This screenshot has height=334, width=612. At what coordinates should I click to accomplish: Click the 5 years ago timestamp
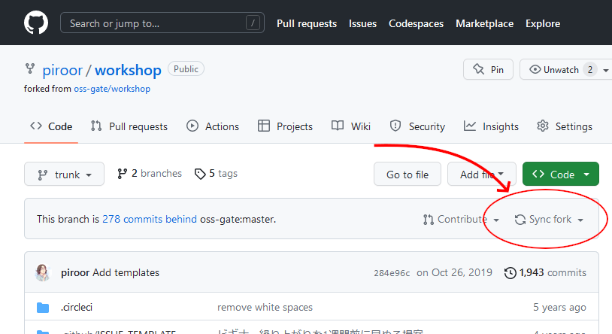click(559, 308)
